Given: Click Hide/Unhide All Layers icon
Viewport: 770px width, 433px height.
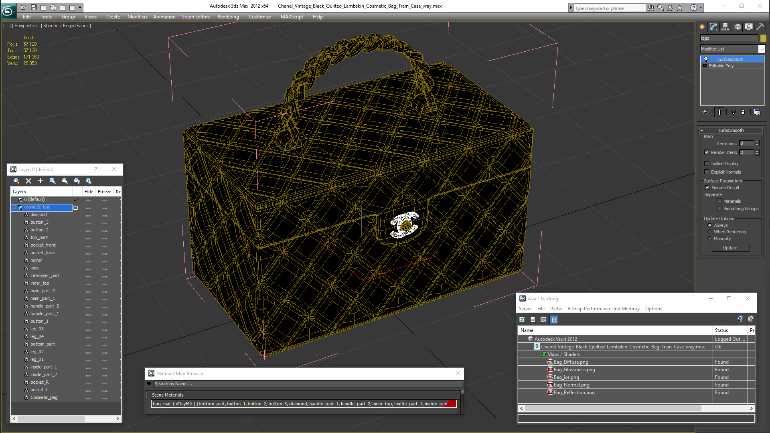Looking at the screenshot, I should click(77, 181).
